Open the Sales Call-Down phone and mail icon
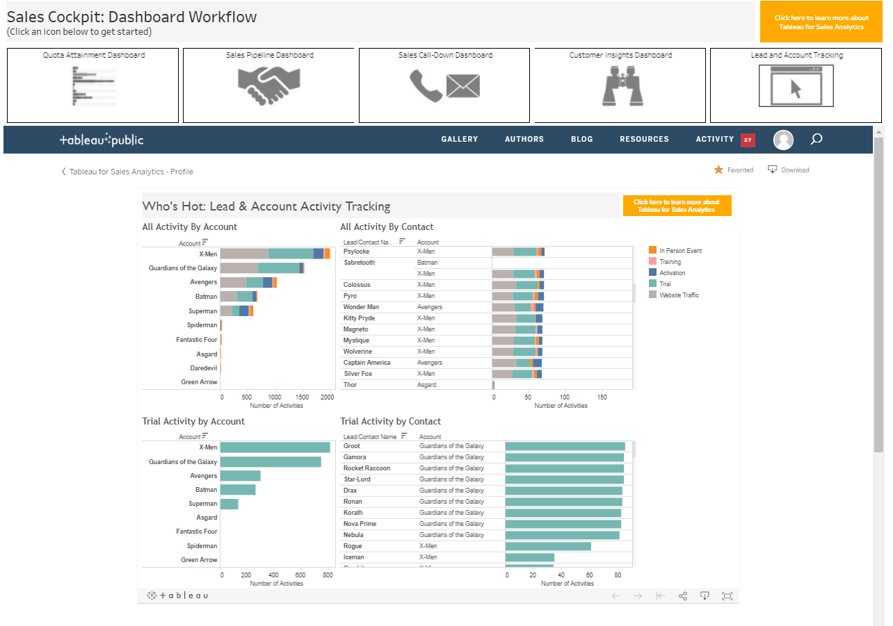893x626 pixels. [444, 86]
